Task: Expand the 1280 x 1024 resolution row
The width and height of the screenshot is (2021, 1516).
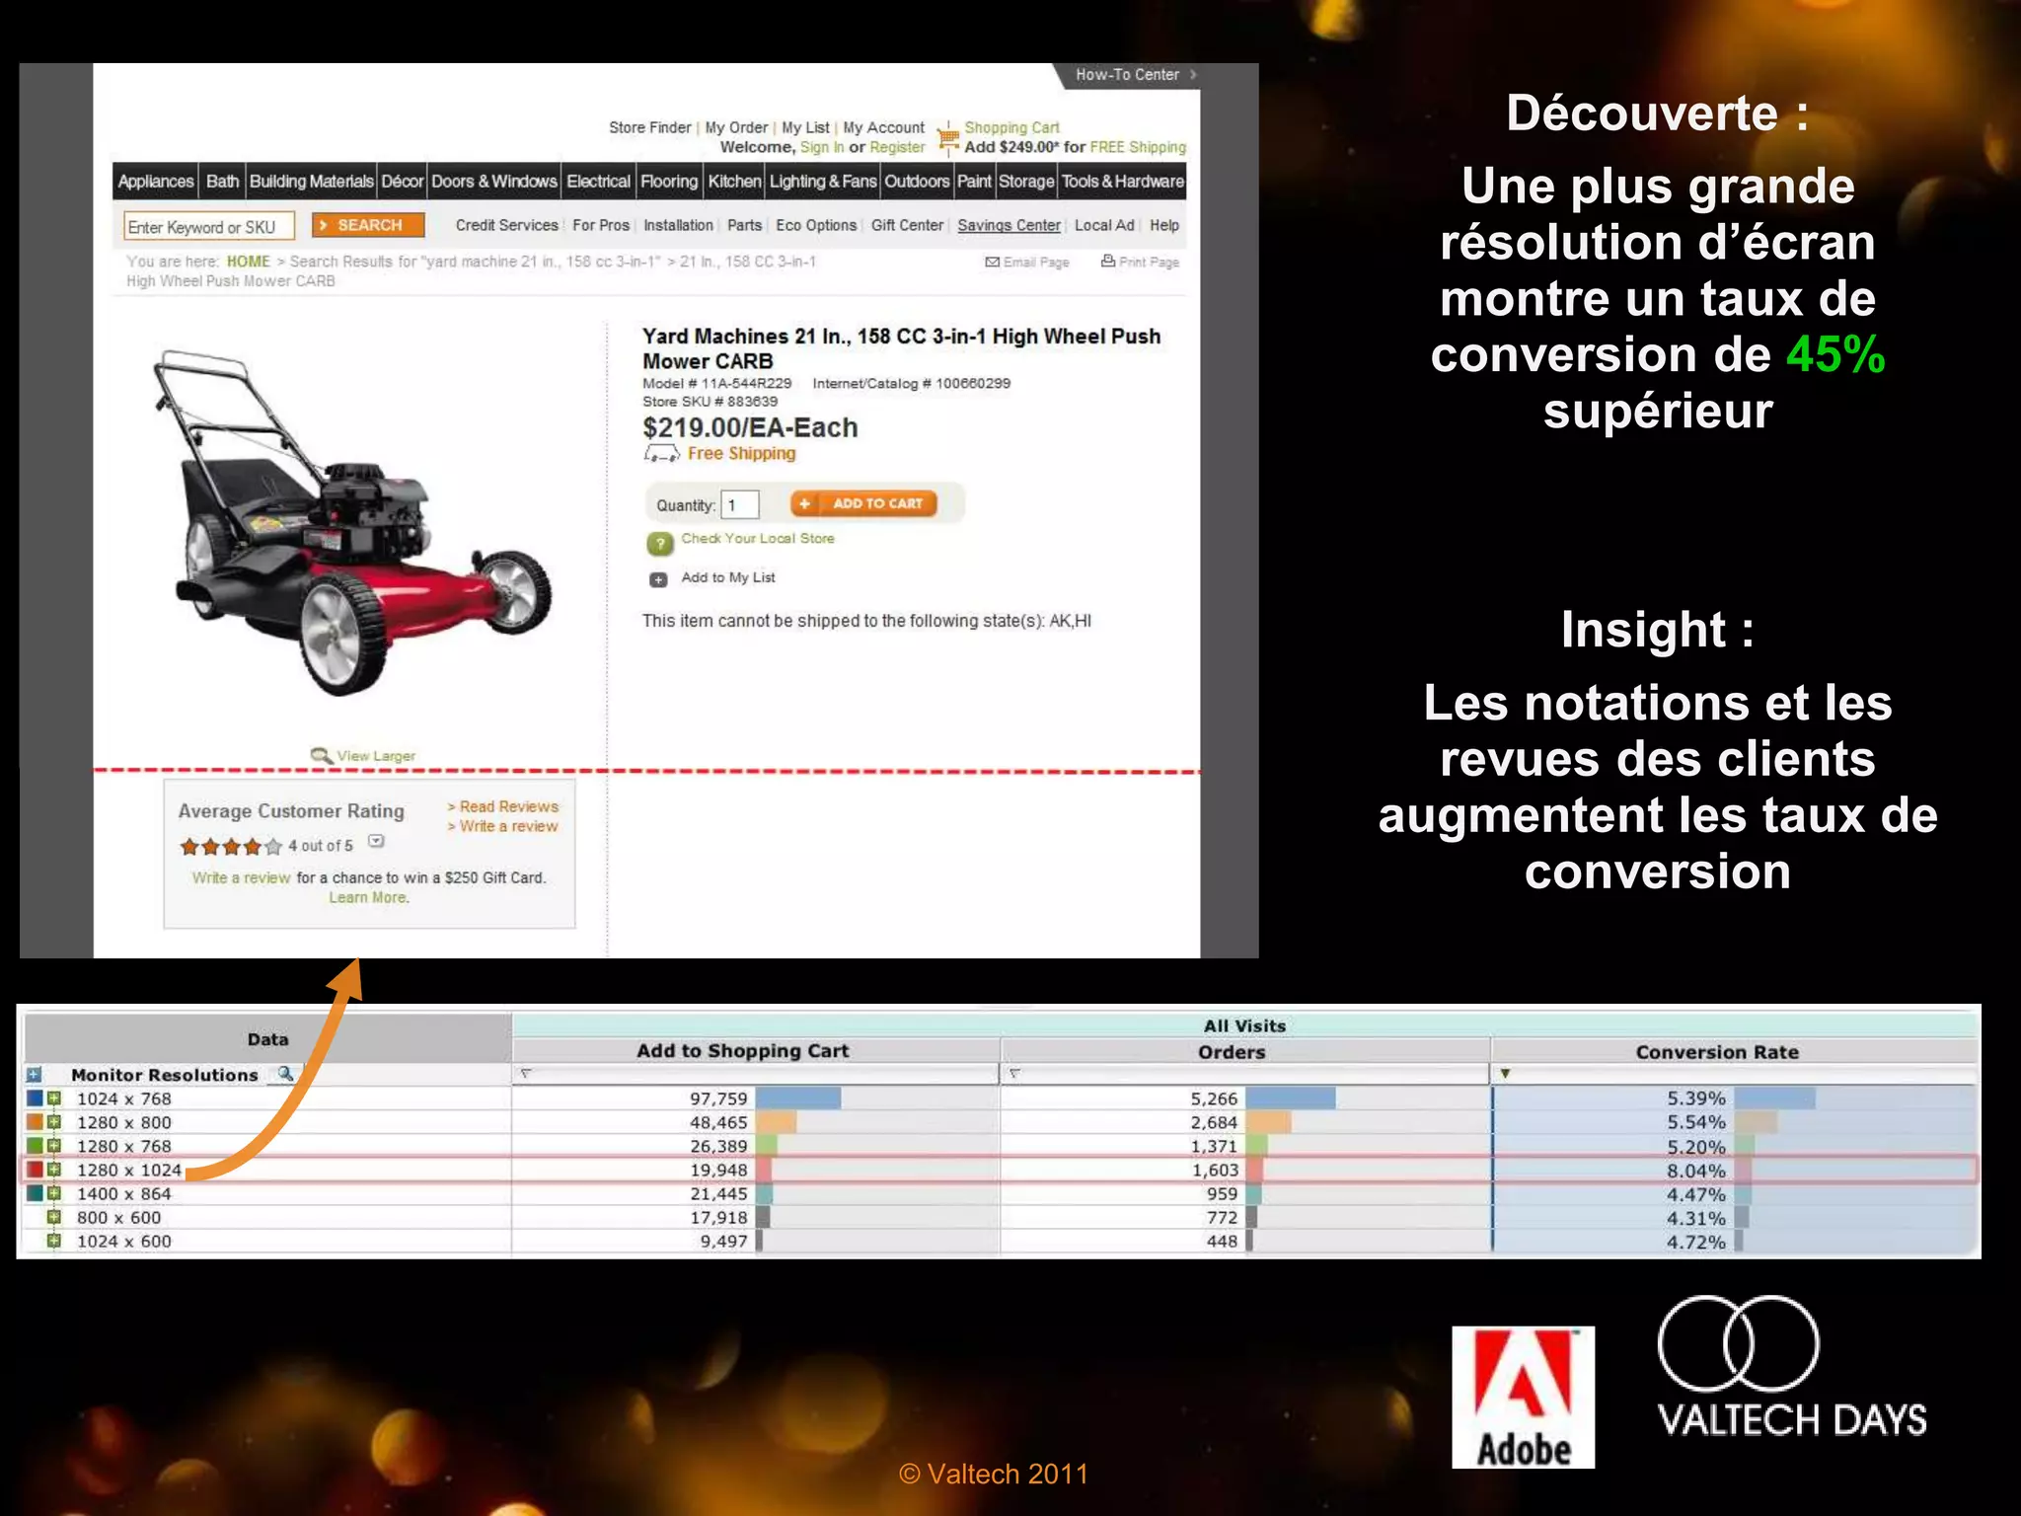Action: coord(54,1169)
